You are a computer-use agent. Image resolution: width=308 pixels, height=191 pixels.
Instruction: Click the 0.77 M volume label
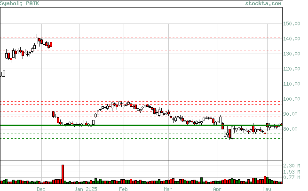click(x=292, y=177)
